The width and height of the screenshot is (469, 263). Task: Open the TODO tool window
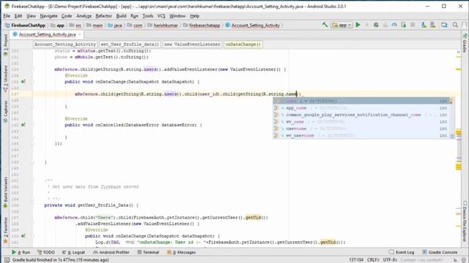[46, 252]
